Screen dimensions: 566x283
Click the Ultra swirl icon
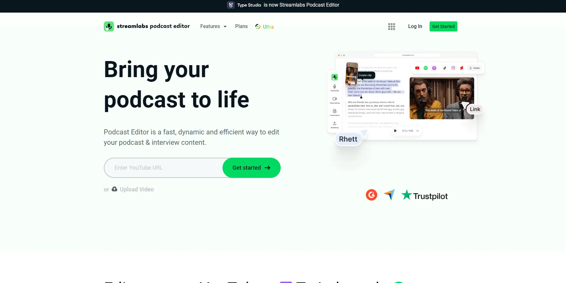click(x=258, y=26)
